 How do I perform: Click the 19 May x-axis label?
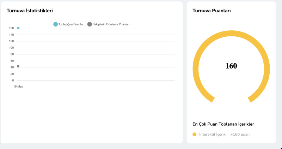pyautogui.click(x=18, y=87)
